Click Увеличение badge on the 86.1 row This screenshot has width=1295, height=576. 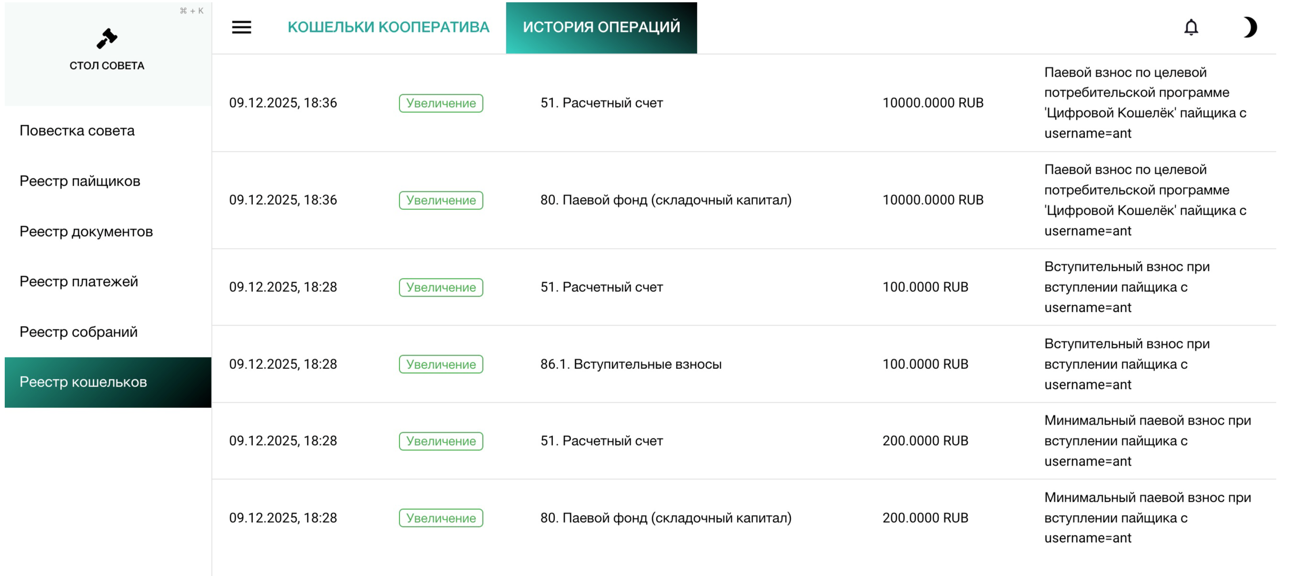click(x=441, y=364)
